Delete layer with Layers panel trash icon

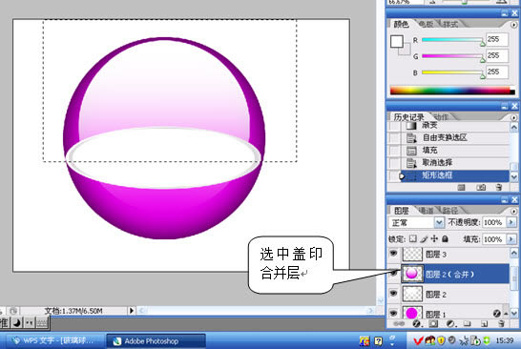pos(501,323)
